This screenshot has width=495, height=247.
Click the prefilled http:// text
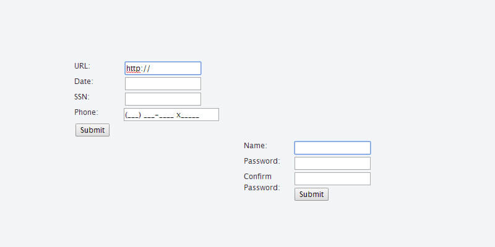[x=138, y=69]
